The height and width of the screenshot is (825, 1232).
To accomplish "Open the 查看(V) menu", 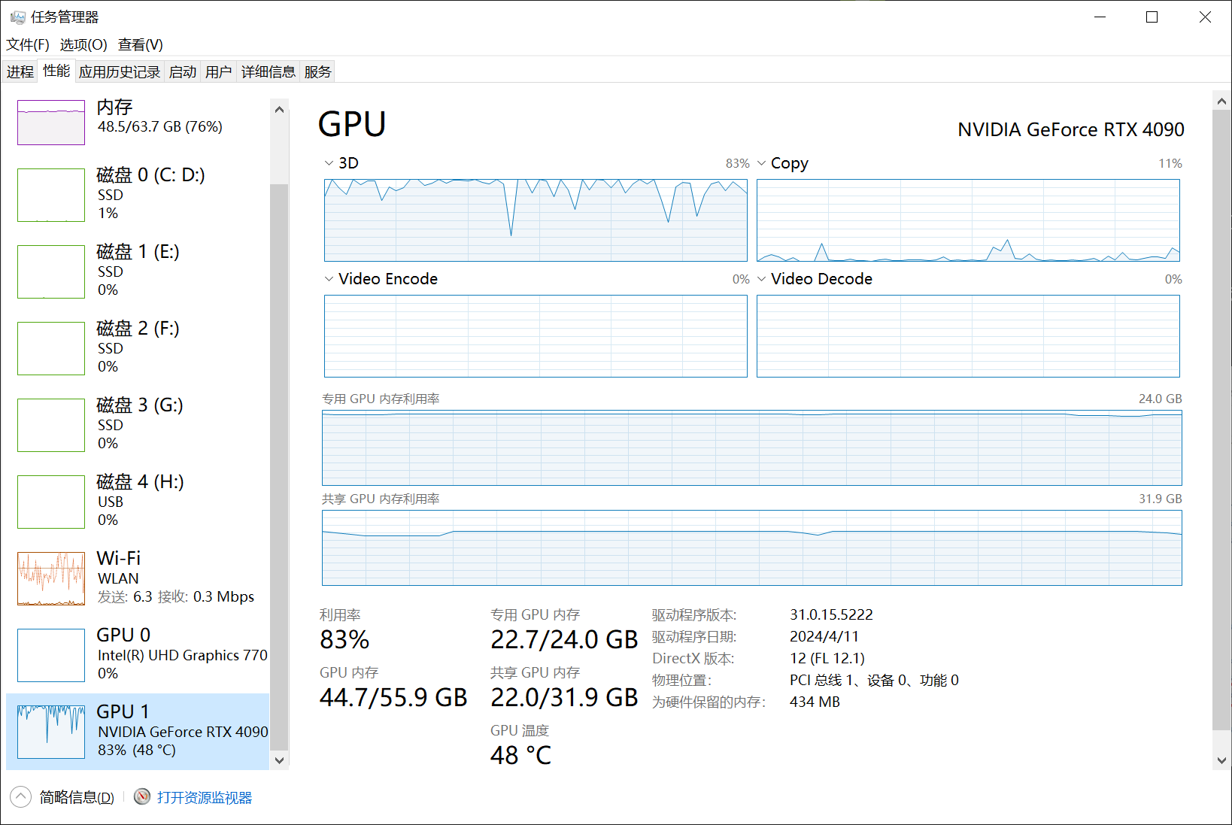I will click(141, 44).
